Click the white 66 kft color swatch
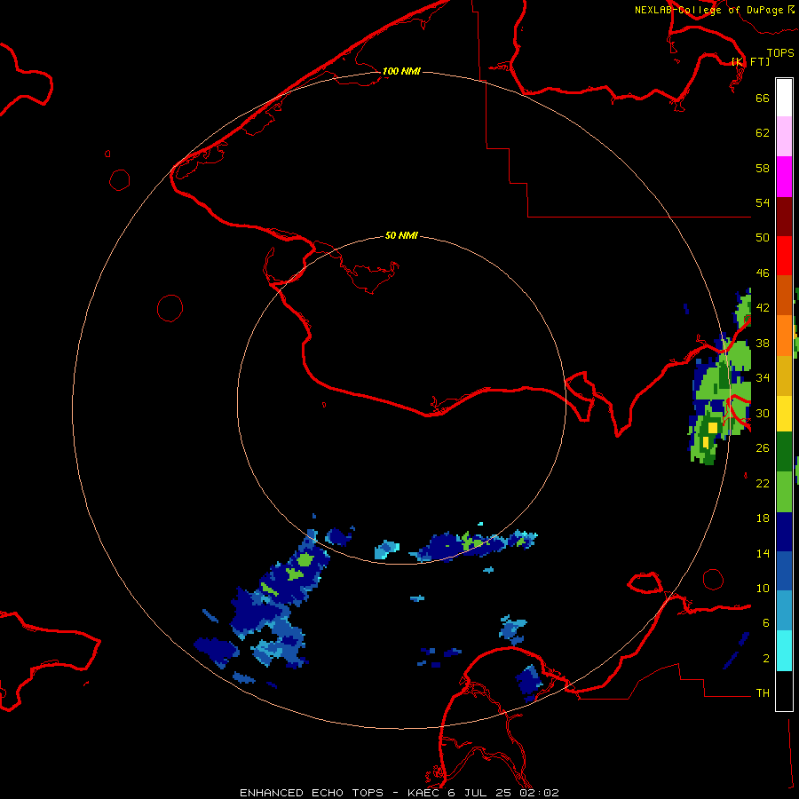 (784, 98)
